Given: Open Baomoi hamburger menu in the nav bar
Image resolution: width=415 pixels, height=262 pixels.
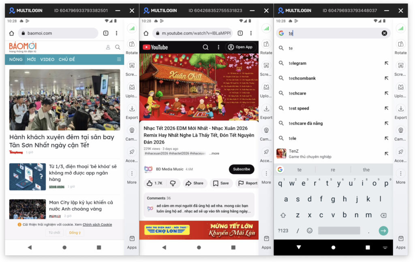Looking at the screenshot, I should point(119,59).
